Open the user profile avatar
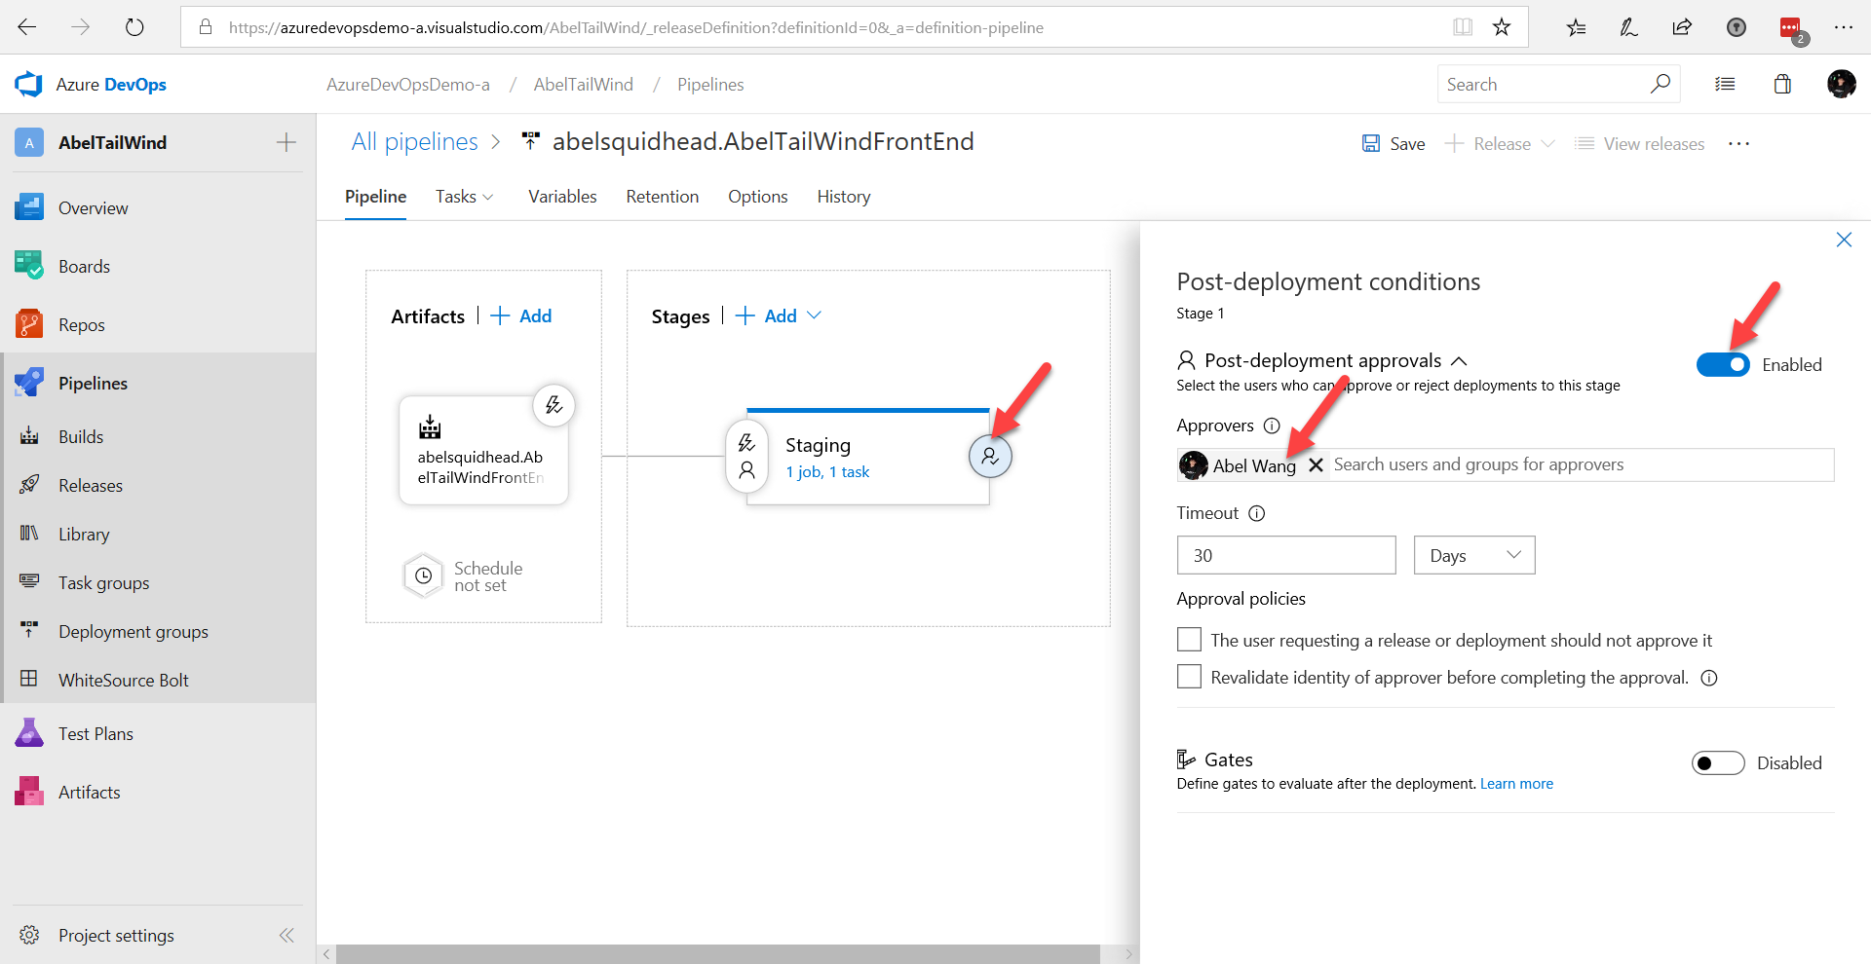 pos(1841,85)
